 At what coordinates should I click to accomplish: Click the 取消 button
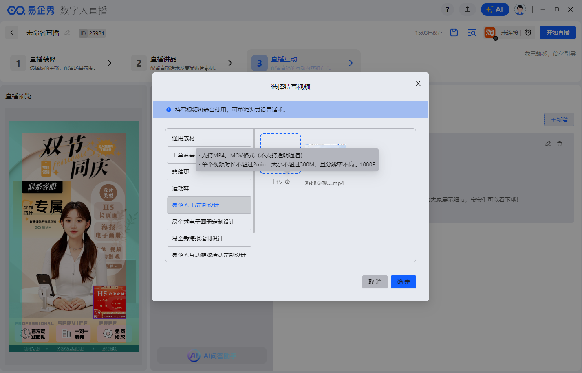click(375, 282)
